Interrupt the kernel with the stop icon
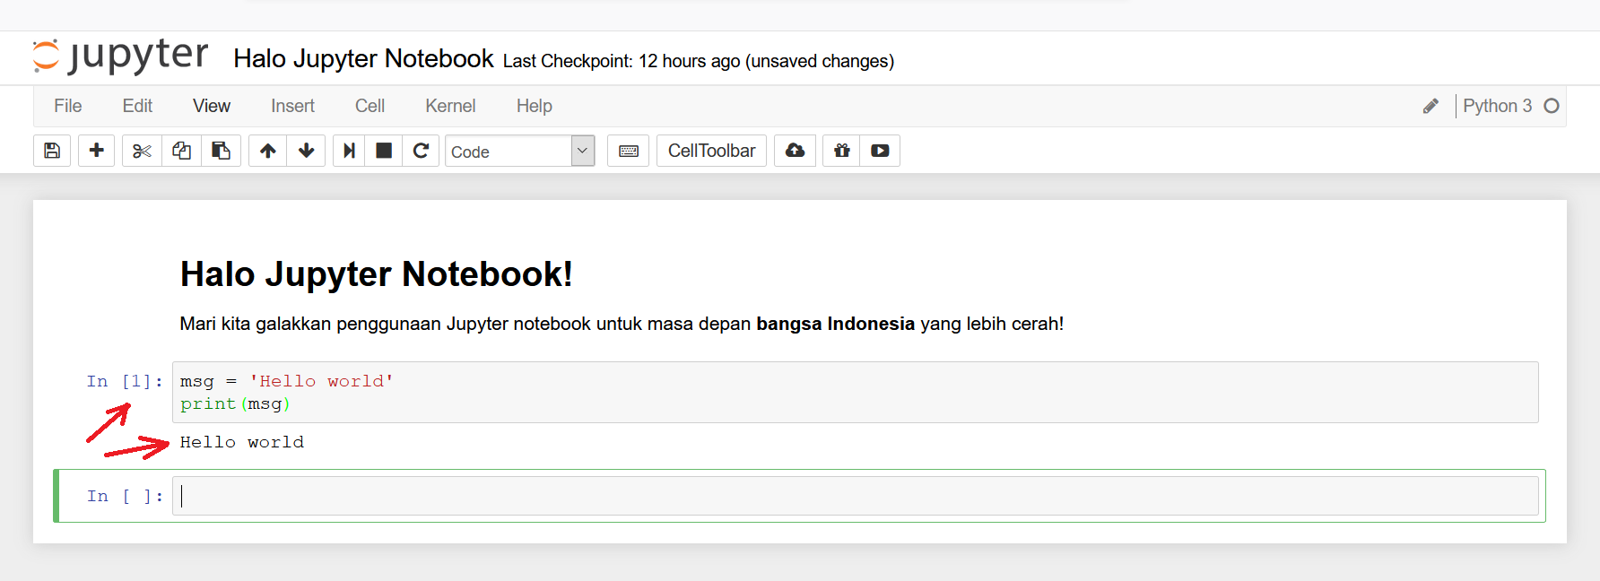This screenshot has width=1600, height=581. pos(384,151)
